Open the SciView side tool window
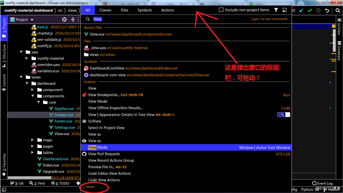 point(339,27)
